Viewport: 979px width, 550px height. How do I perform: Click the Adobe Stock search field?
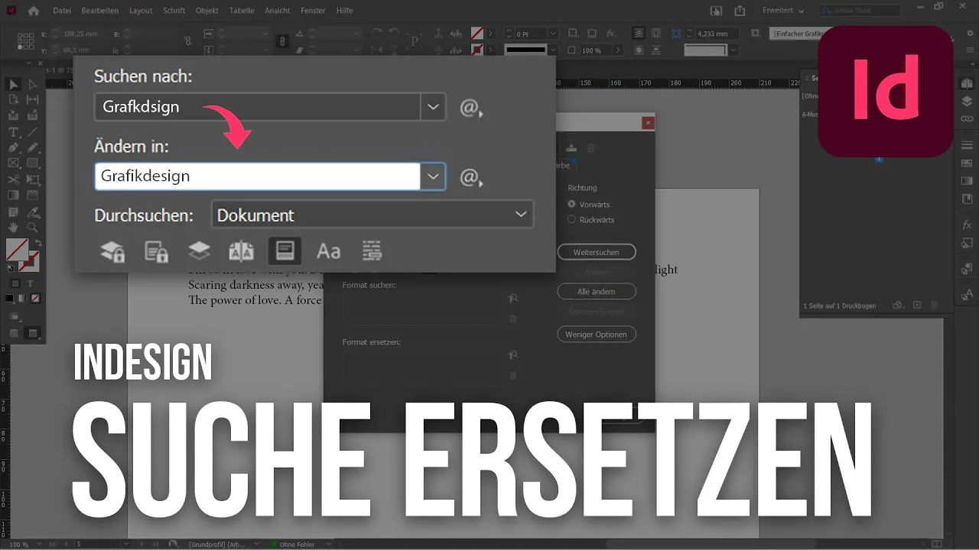860,11
